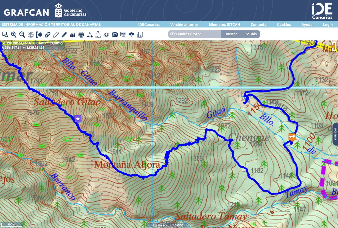Click the Saltadero Gitao map label
Image resolution: width=338 pixels, height=228 pixels.
67,102
